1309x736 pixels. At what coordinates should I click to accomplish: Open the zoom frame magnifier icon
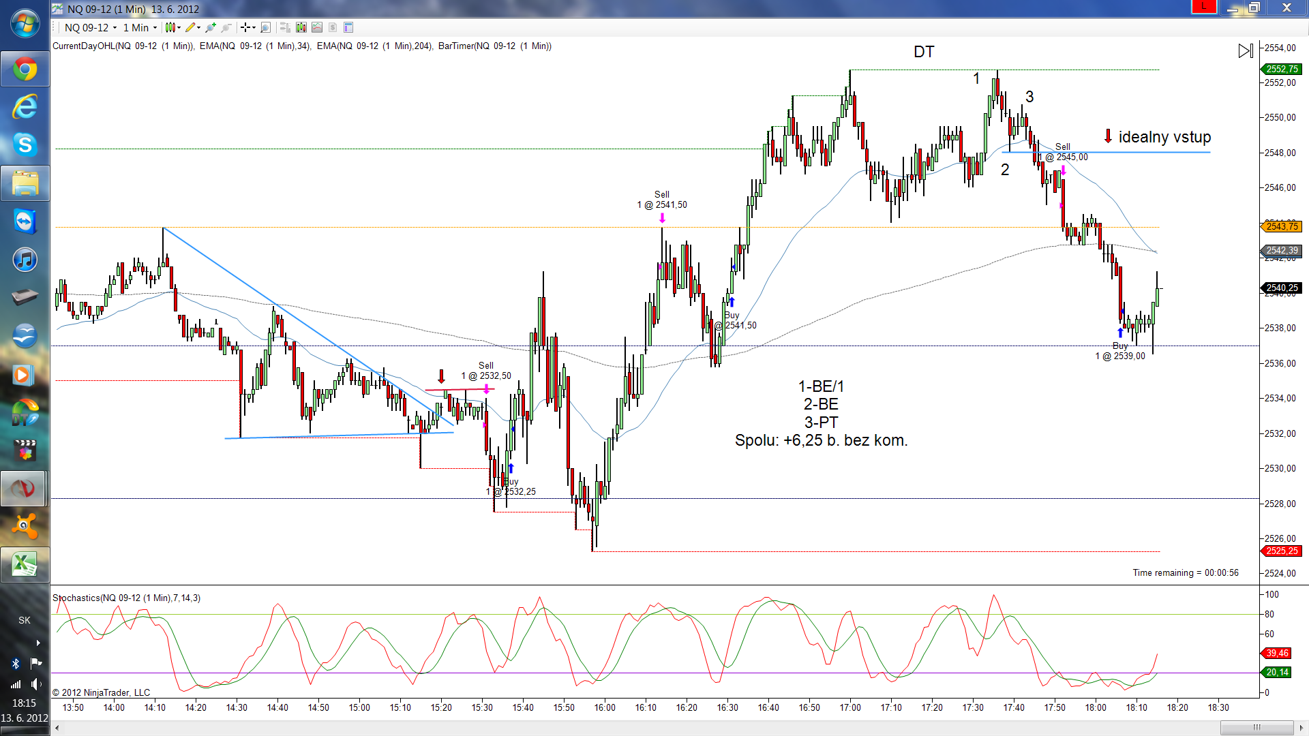tap(266, 28)
